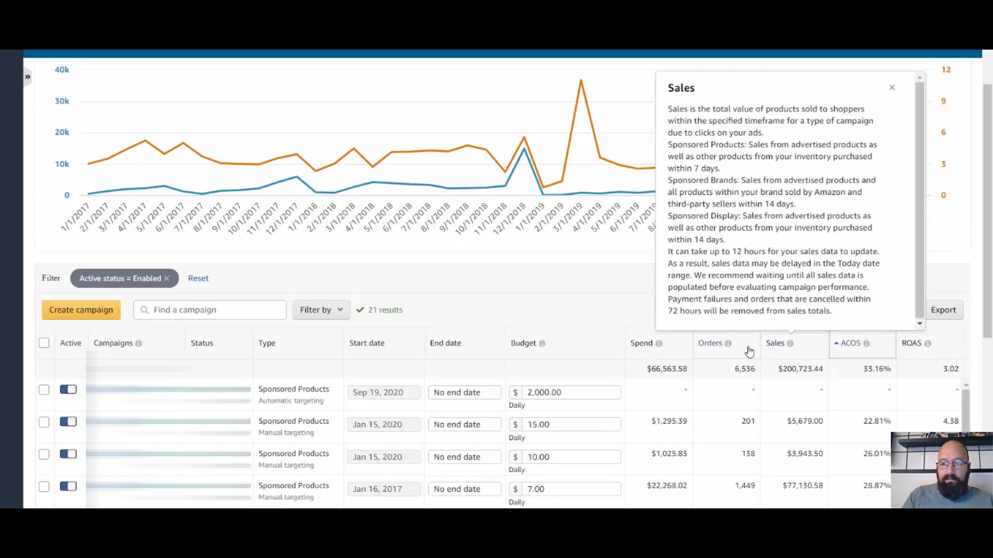Open end date picker for the $15.00 budget campaign

coord(464,425)
